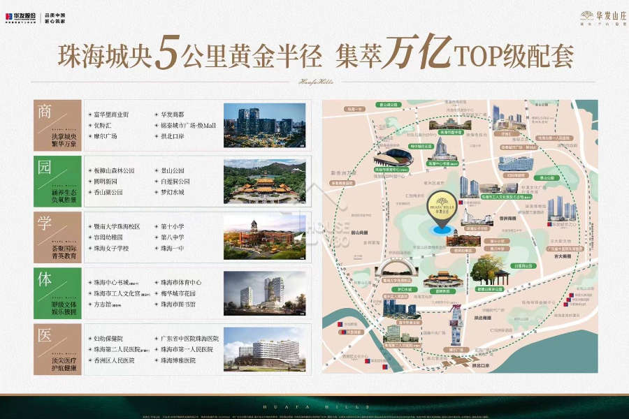629x419 pixels.
Task: Click the 拱北商圈 label on the map
Action: tap(482, 318)
